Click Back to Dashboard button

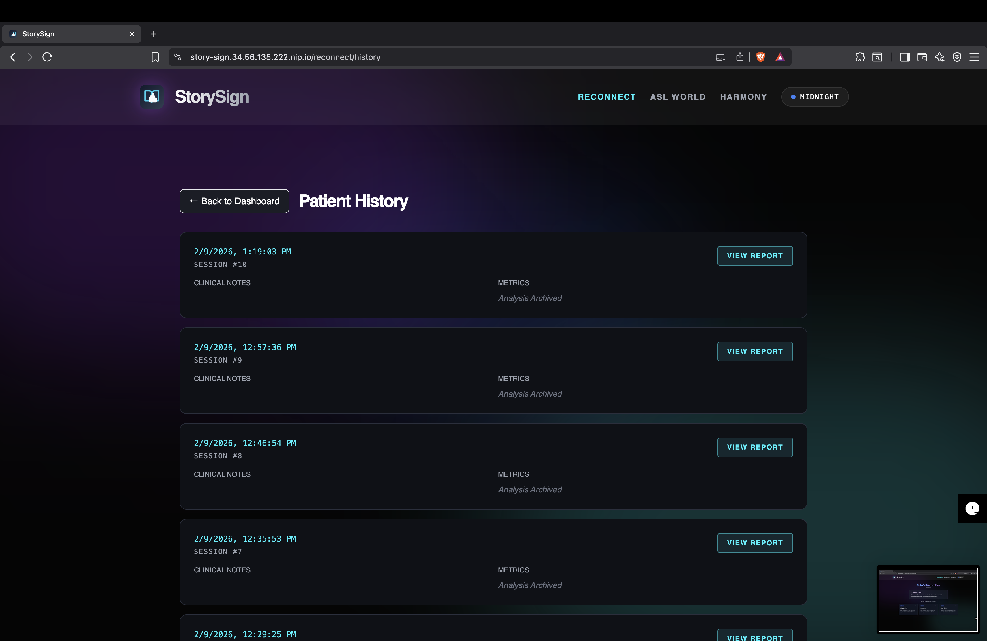(234, 201)
